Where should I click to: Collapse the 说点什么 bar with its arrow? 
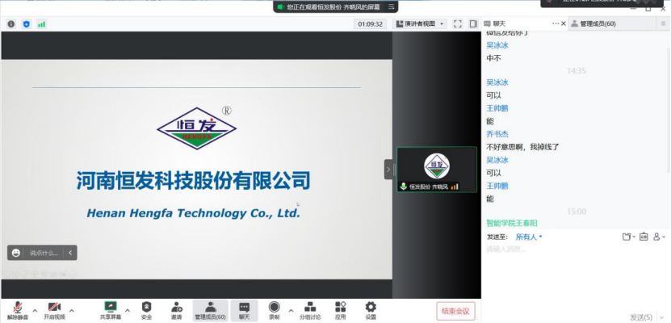(70, 253)
